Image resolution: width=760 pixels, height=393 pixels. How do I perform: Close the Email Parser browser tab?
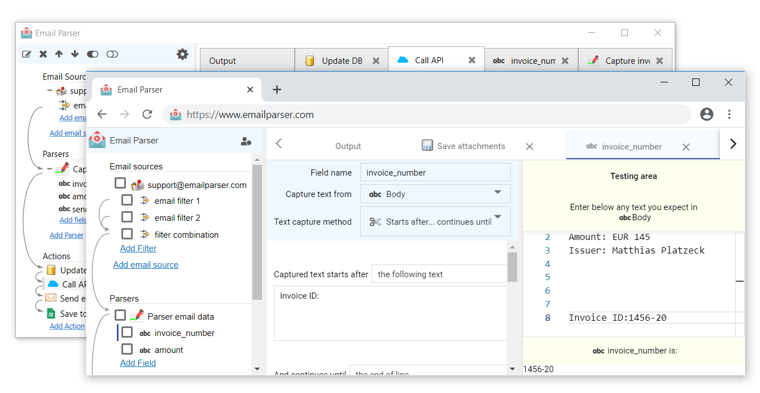click(x=250, y=89)
